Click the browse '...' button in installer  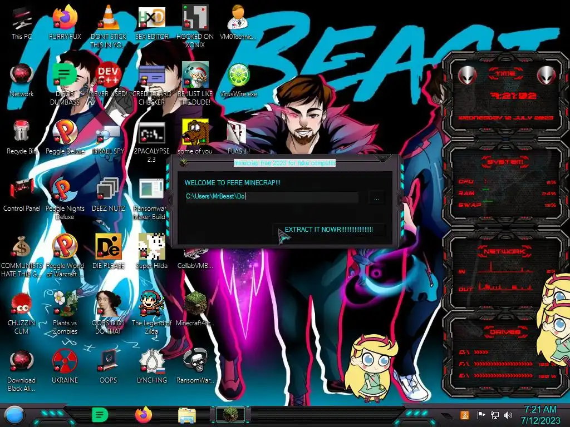click(x=377, y=198)
